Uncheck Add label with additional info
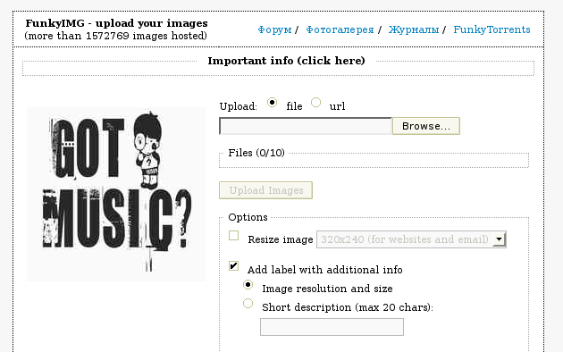The image size is (563, 352). coord(234,266)
